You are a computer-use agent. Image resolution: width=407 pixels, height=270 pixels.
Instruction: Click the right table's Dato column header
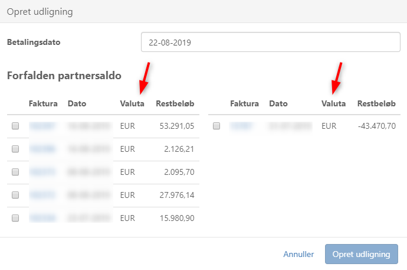pos(278,103)
